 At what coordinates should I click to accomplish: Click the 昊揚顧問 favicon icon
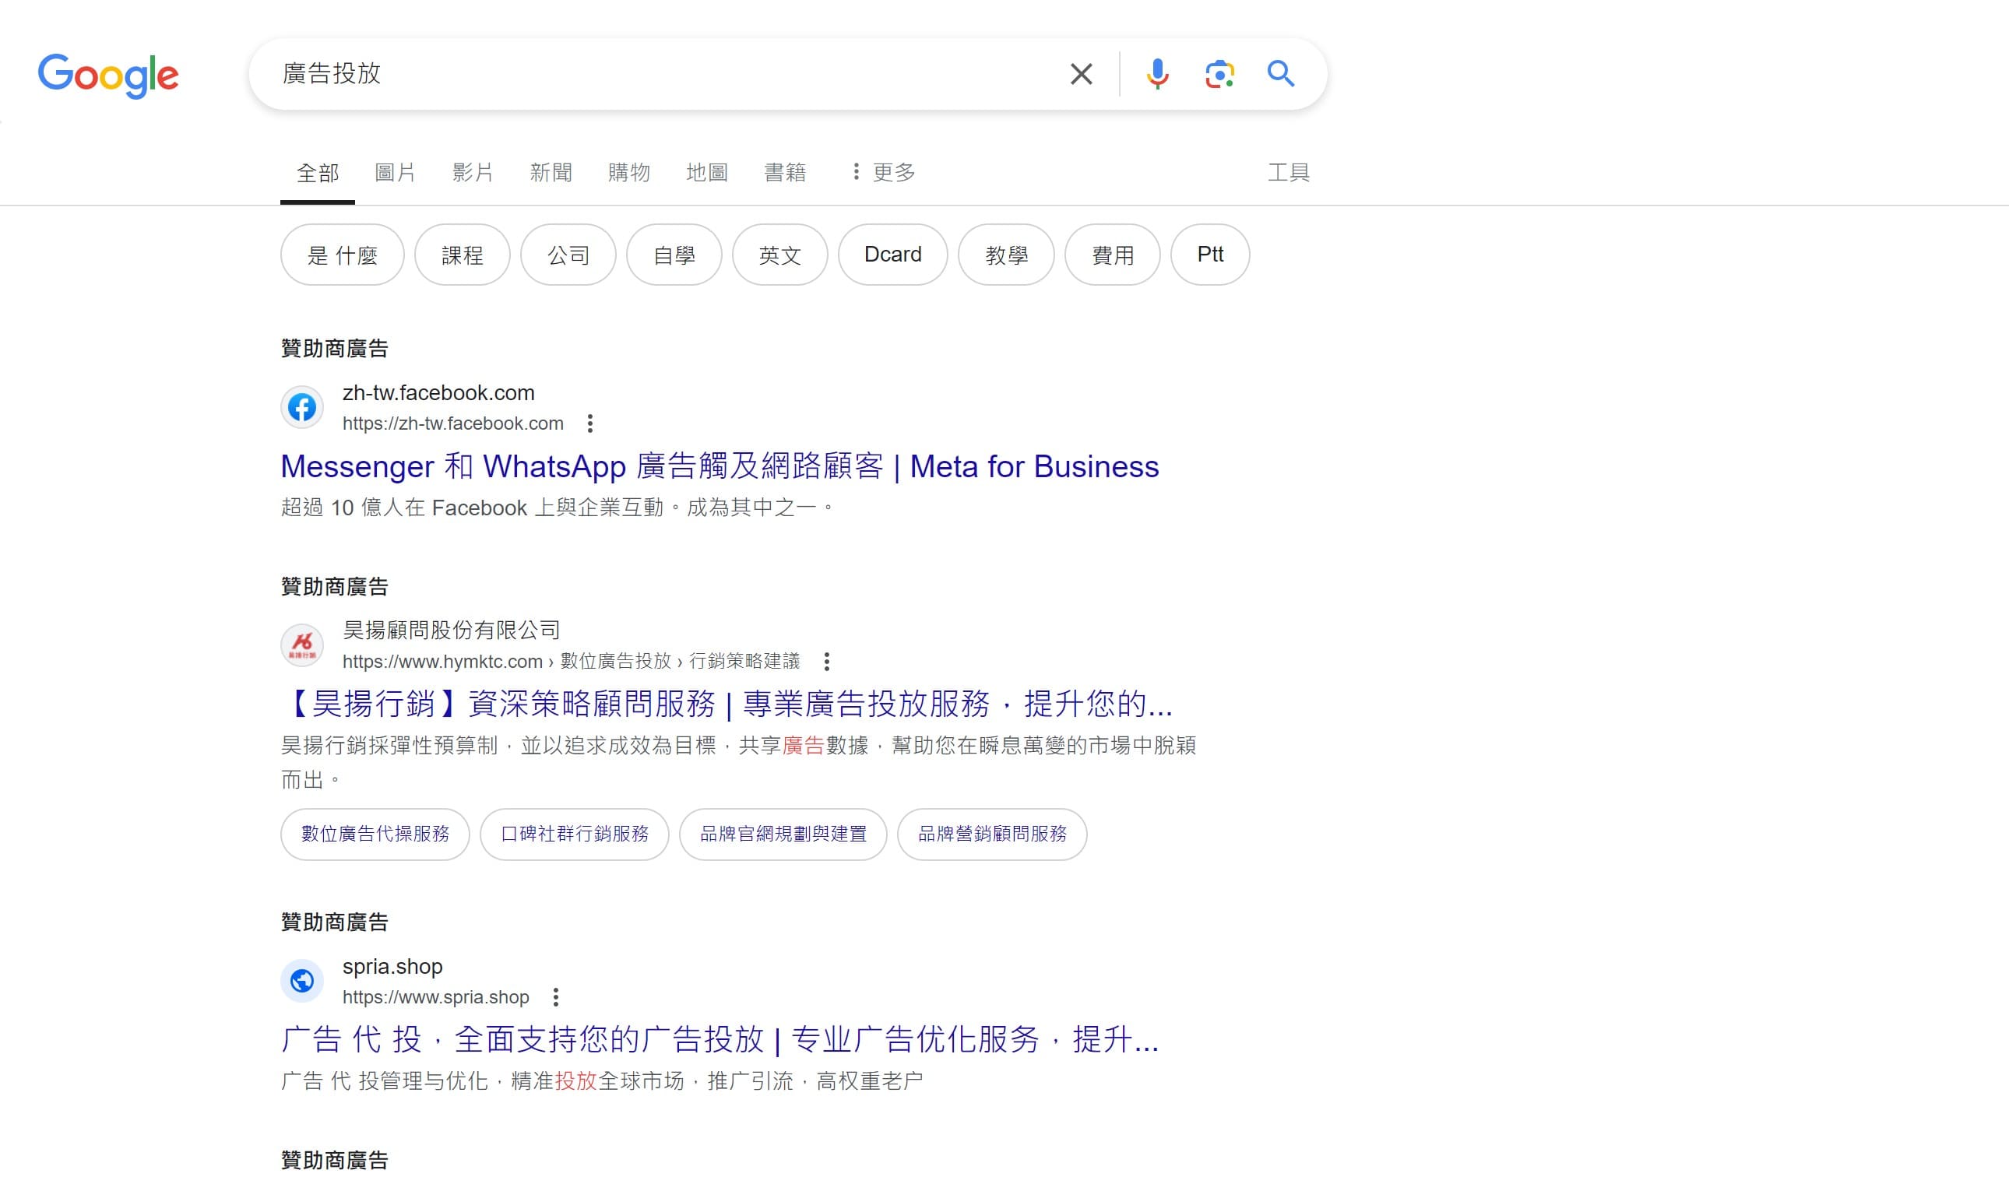tap(302, 645)
